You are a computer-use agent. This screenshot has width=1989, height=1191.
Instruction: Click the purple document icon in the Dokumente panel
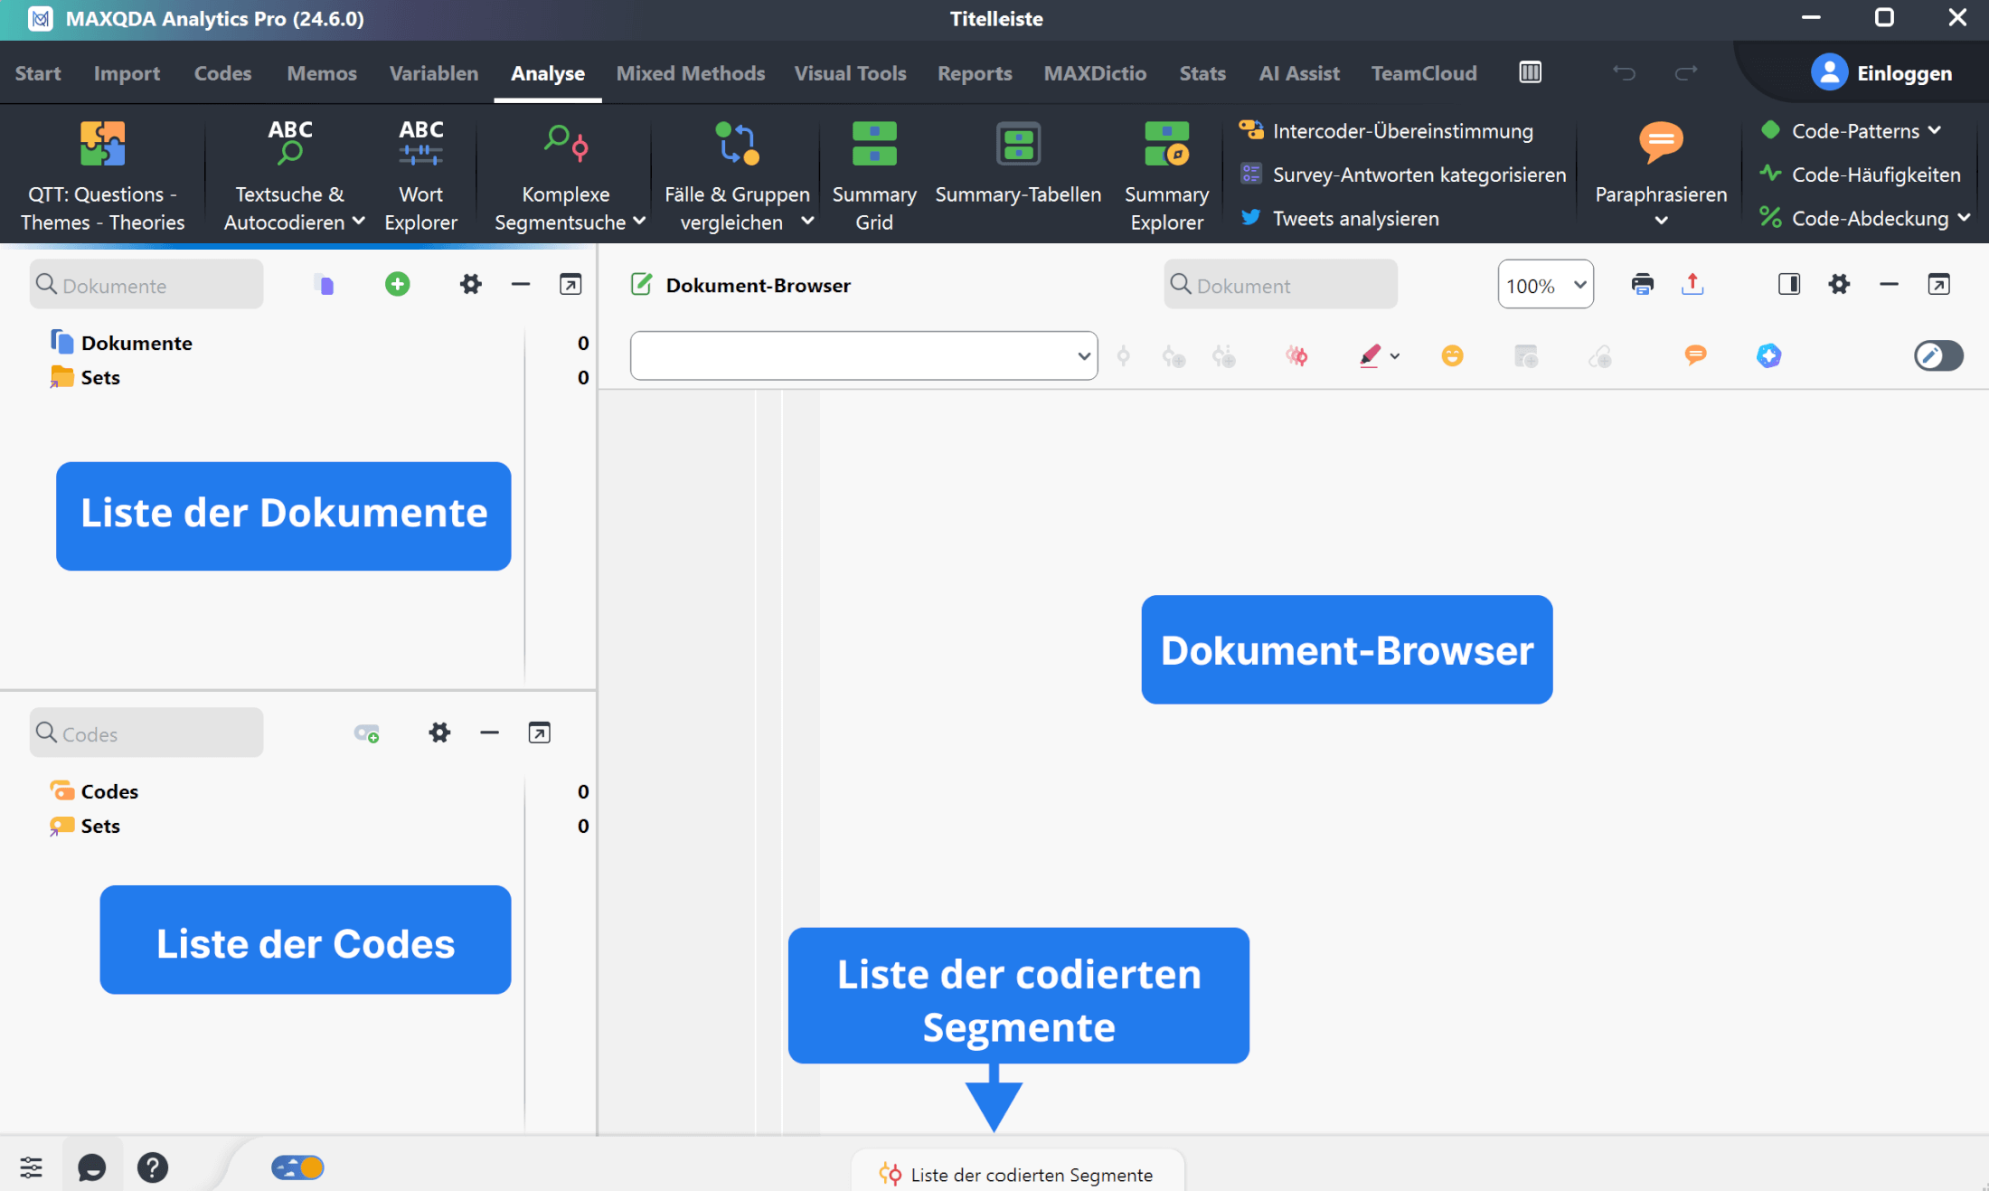point(325,285)
